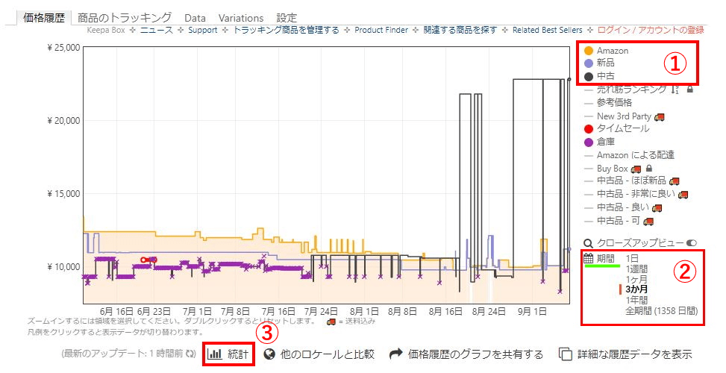Open the Product Finder link
The width and height of the screenshot is (726, 373).
(x=381, y=30)
